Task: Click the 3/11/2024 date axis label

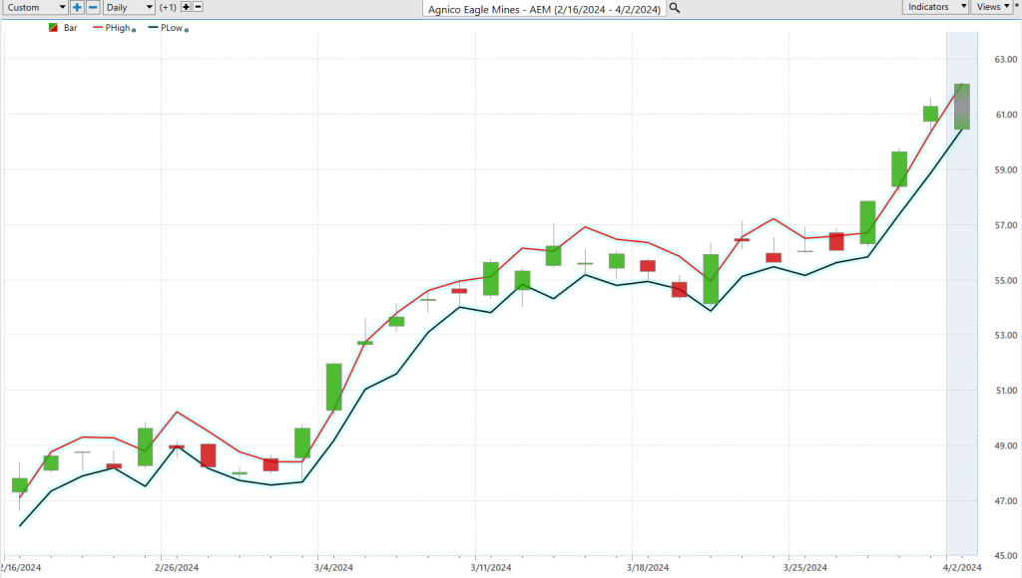Action: (491, 568)
